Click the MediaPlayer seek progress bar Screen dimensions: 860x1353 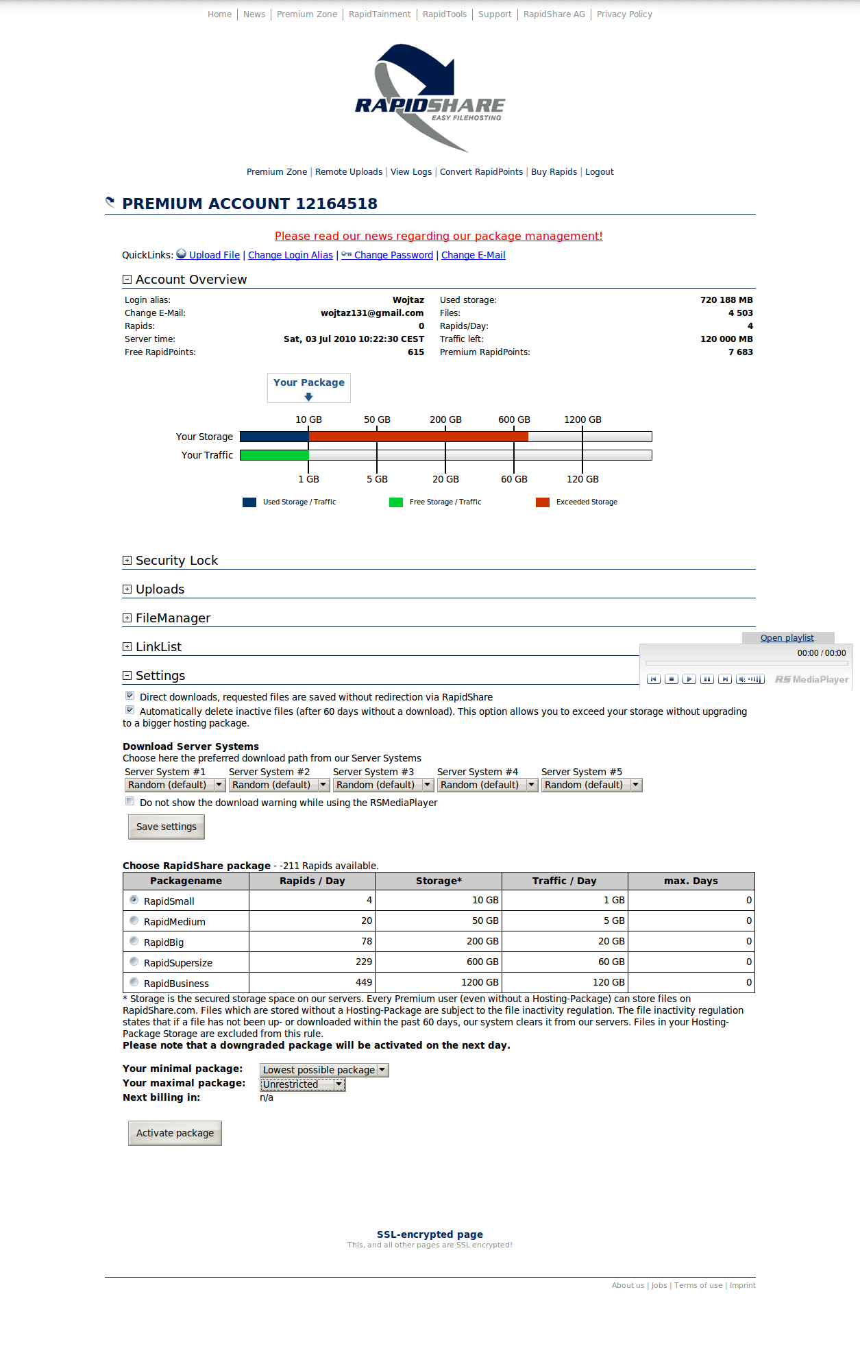pyautogui.click(x=746, y=663)
